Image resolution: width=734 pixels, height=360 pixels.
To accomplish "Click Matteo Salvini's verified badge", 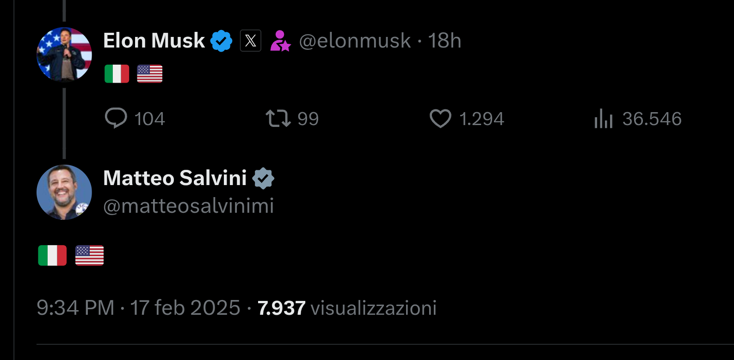I will (264, 178).
